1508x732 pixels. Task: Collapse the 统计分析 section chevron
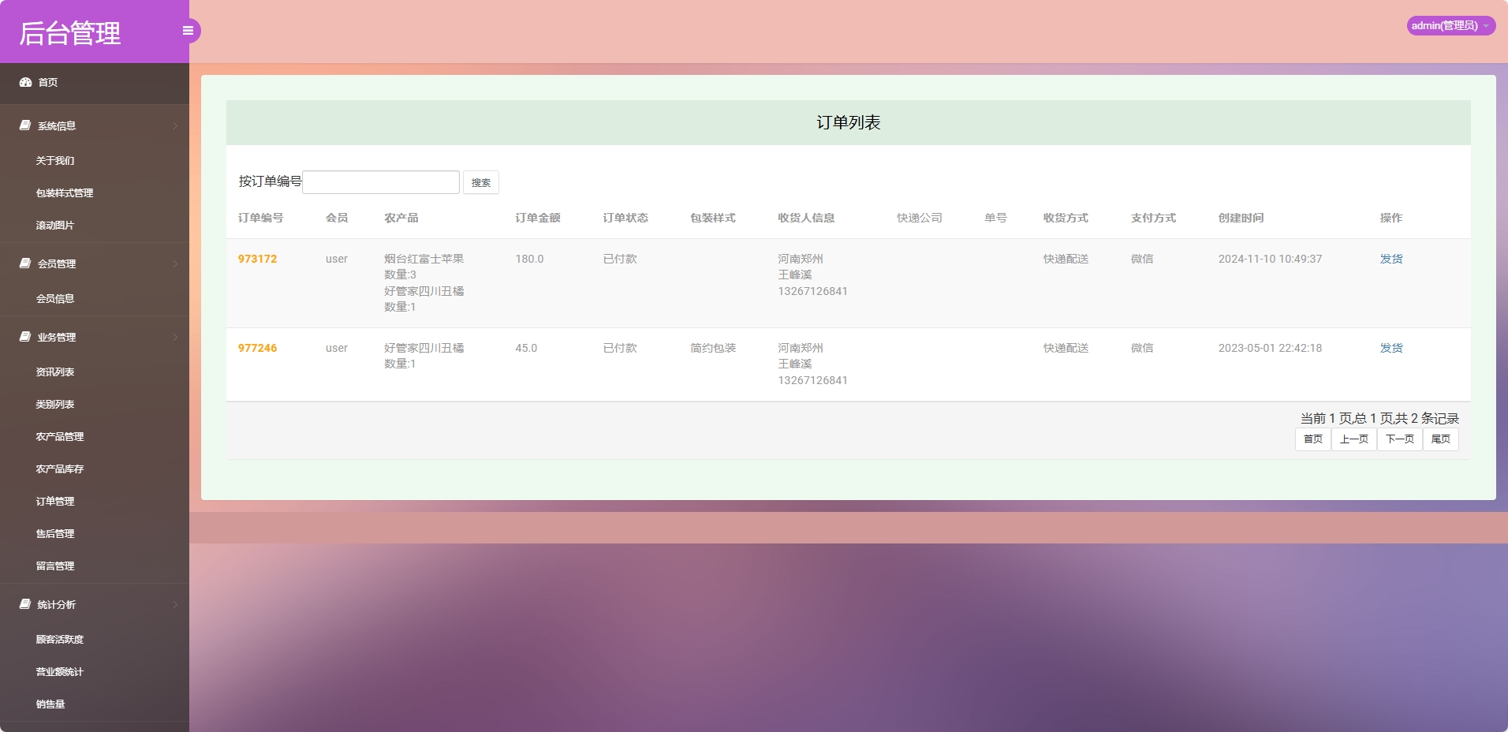point(175,605)
